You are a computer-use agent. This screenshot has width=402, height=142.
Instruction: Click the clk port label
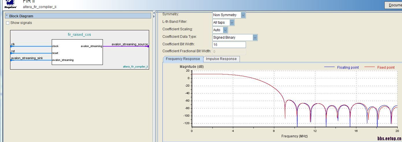tap(13, 44)
